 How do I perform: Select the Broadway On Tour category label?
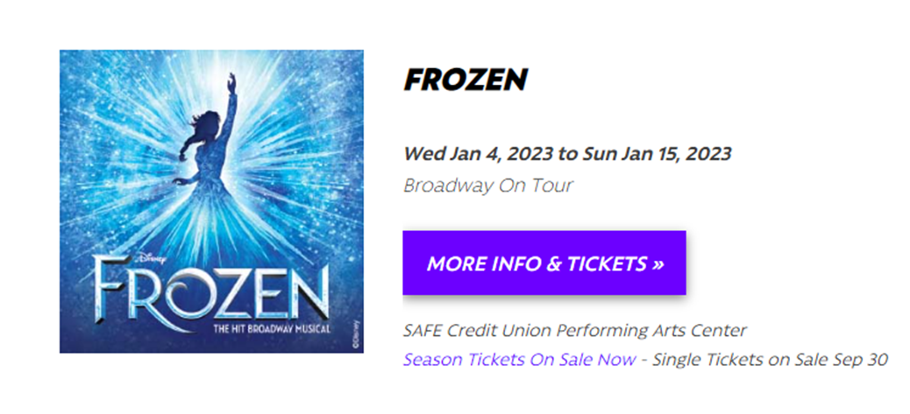coord(487,186)
